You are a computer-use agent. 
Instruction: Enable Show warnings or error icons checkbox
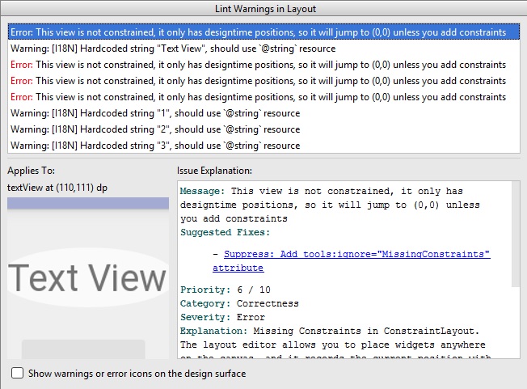click(17, 373)
